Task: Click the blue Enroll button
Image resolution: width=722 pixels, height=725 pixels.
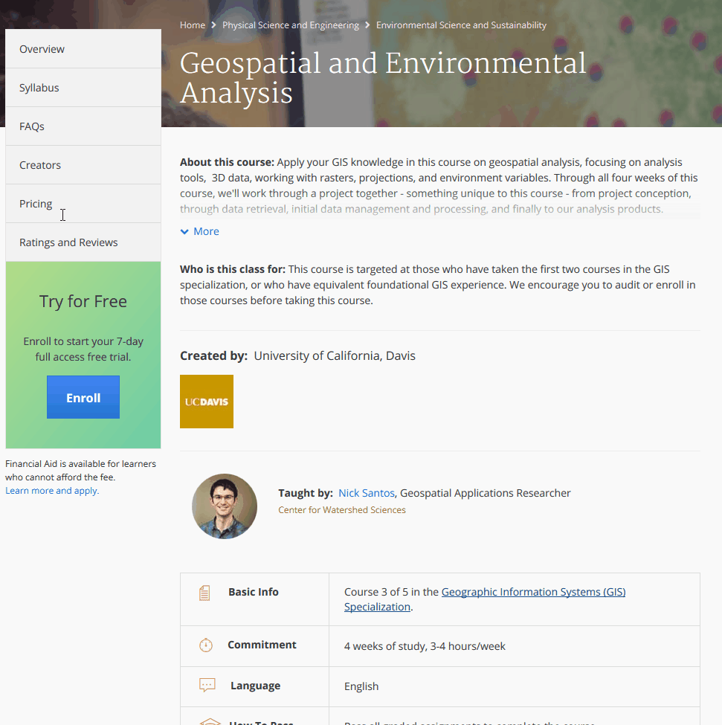Action: 83,397
